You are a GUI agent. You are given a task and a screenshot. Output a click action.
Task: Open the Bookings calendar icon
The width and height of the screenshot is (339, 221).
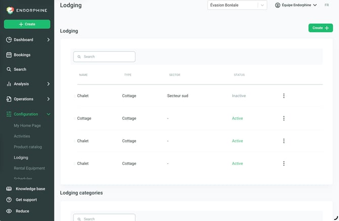(9, 55)
